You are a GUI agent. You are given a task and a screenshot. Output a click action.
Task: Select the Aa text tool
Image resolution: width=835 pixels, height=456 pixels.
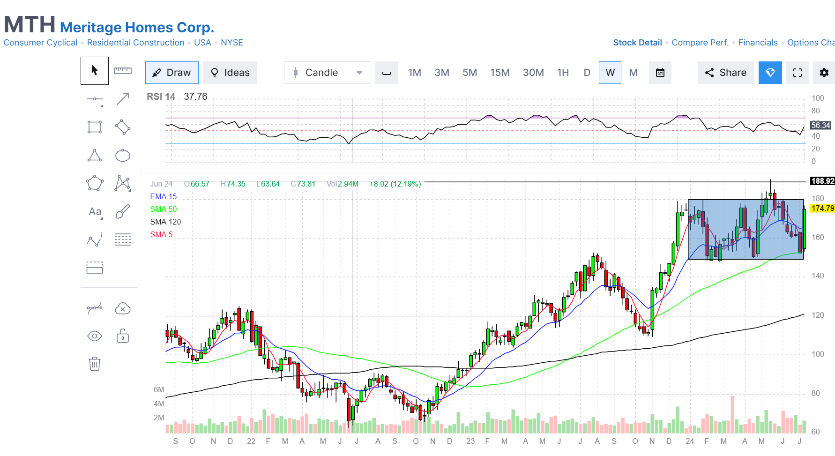pos(95,211)
